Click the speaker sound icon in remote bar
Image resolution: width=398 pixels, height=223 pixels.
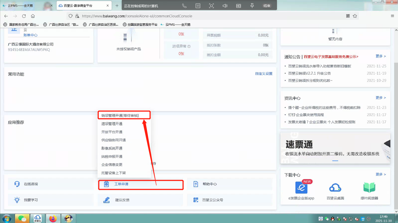[x=225, y=6]
